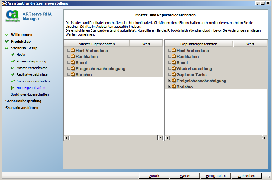This screenshot has height=180, width=272.
Task: Click the Spool icon under Replikateigenschaften
Action: tap(173, 63)
